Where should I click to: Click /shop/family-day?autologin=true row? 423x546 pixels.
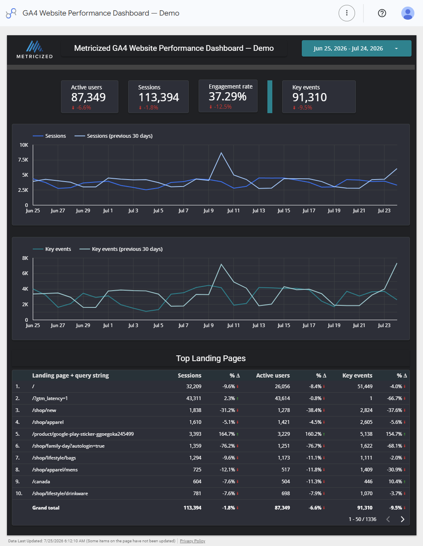(x=211, y=446)
